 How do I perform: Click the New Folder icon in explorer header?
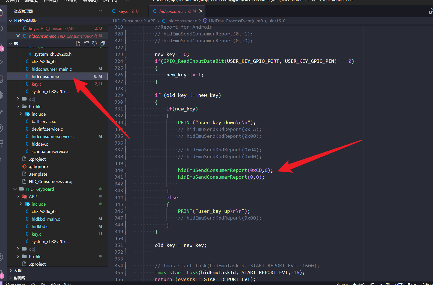[86, 43]
